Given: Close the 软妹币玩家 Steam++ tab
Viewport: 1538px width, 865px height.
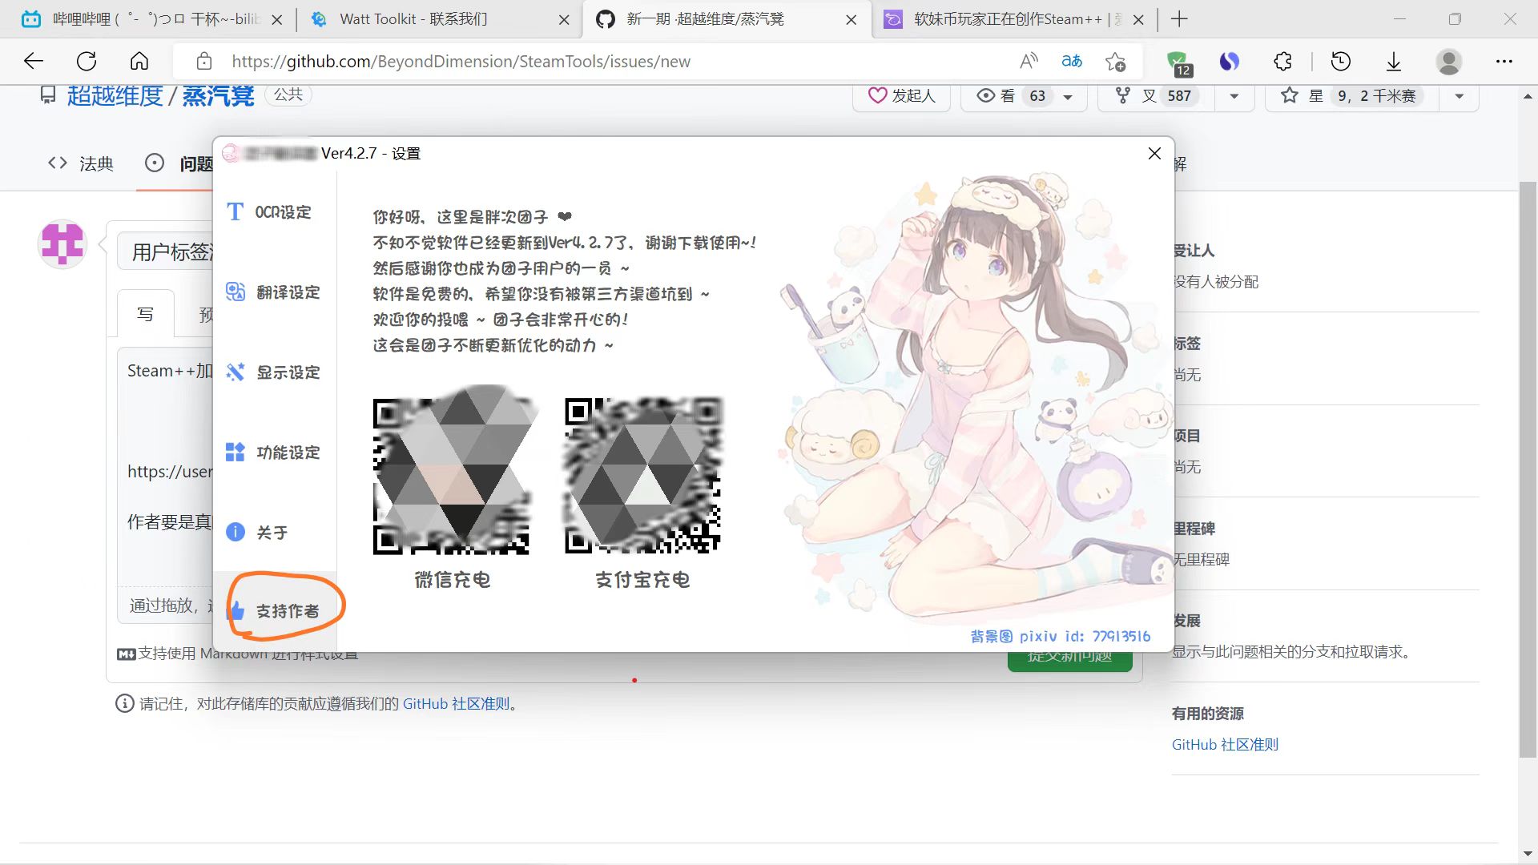Looking at the screenshot, I should [x=1138, y=20].
